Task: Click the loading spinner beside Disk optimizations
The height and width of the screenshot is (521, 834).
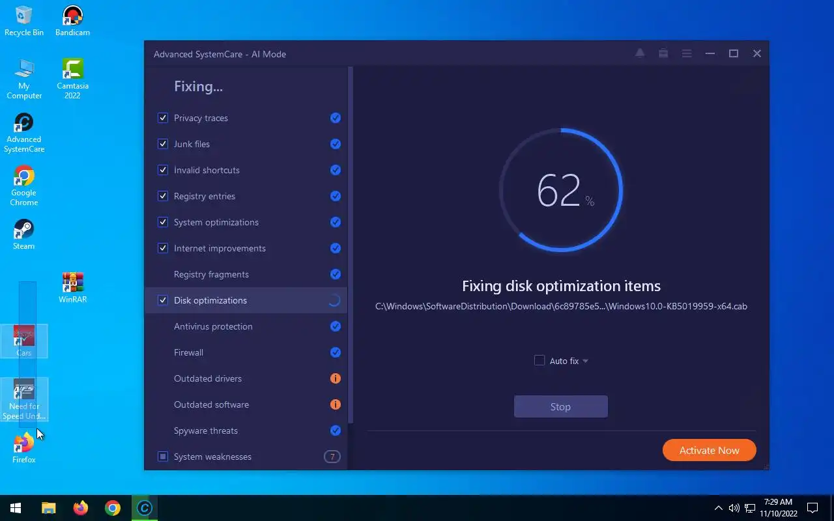Action: tap(334, 300)
